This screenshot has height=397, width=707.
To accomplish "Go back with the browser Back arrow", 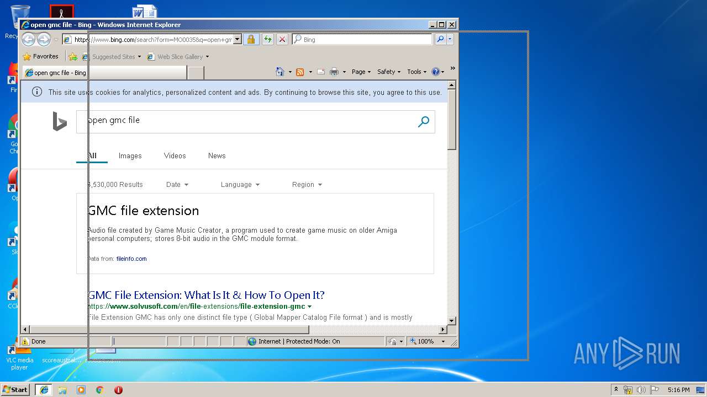I will coord(28,39).
